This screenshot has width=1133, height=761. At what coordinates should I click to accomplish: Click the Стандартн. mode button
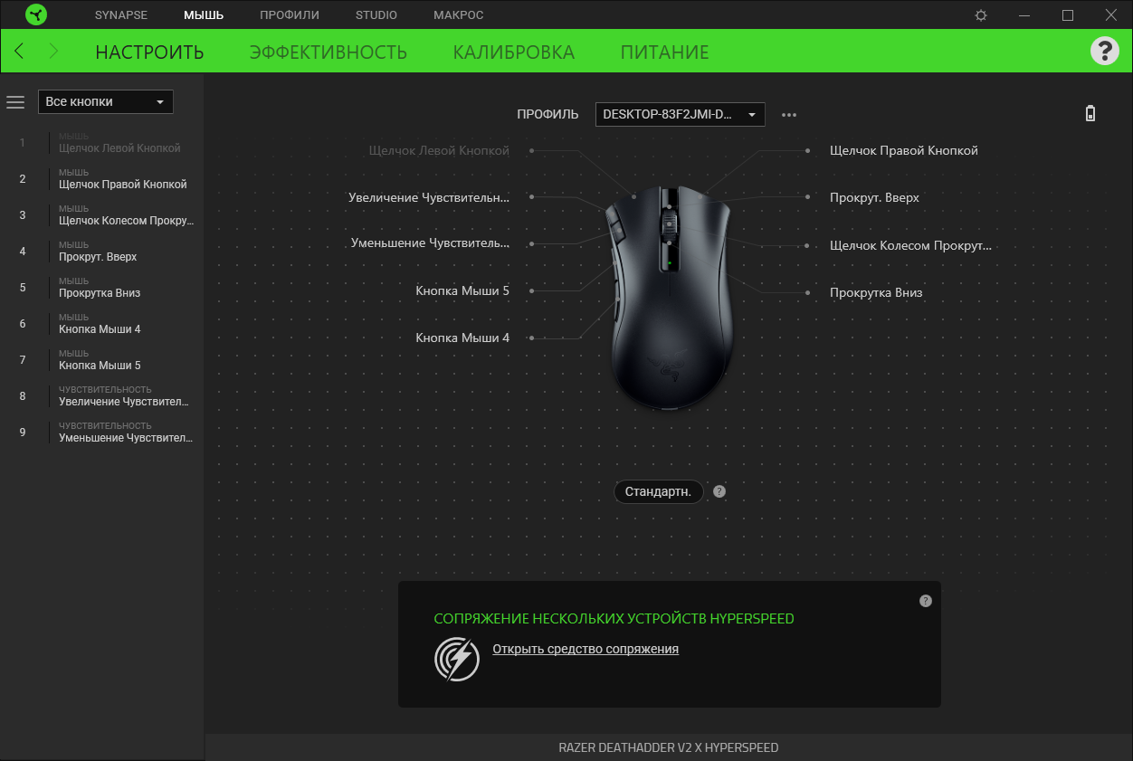click(x=659, y=491)
